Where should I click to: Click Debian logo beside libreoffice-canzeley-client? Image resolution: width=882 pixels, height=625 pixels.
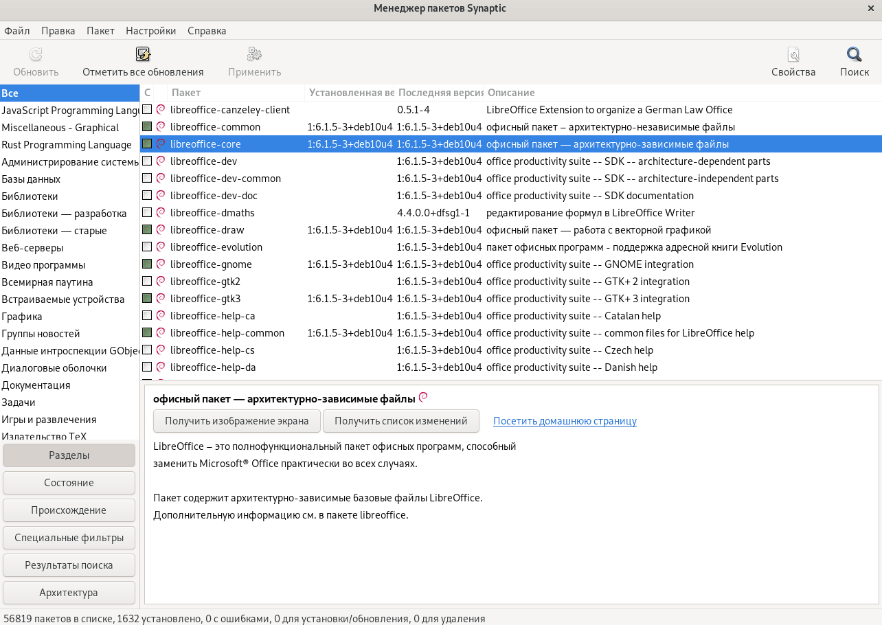161,110
